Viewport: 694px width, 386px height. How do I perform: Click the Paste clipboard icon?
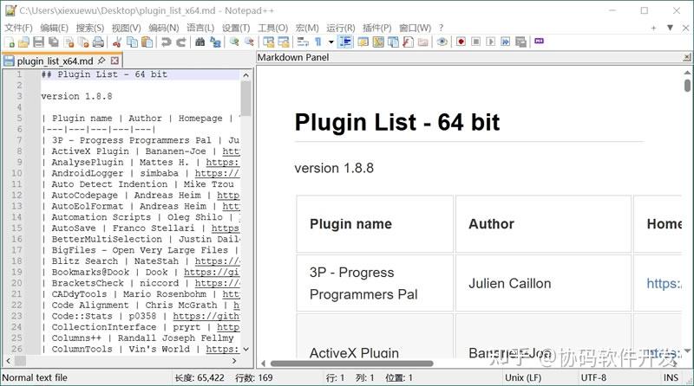point(147,42)
